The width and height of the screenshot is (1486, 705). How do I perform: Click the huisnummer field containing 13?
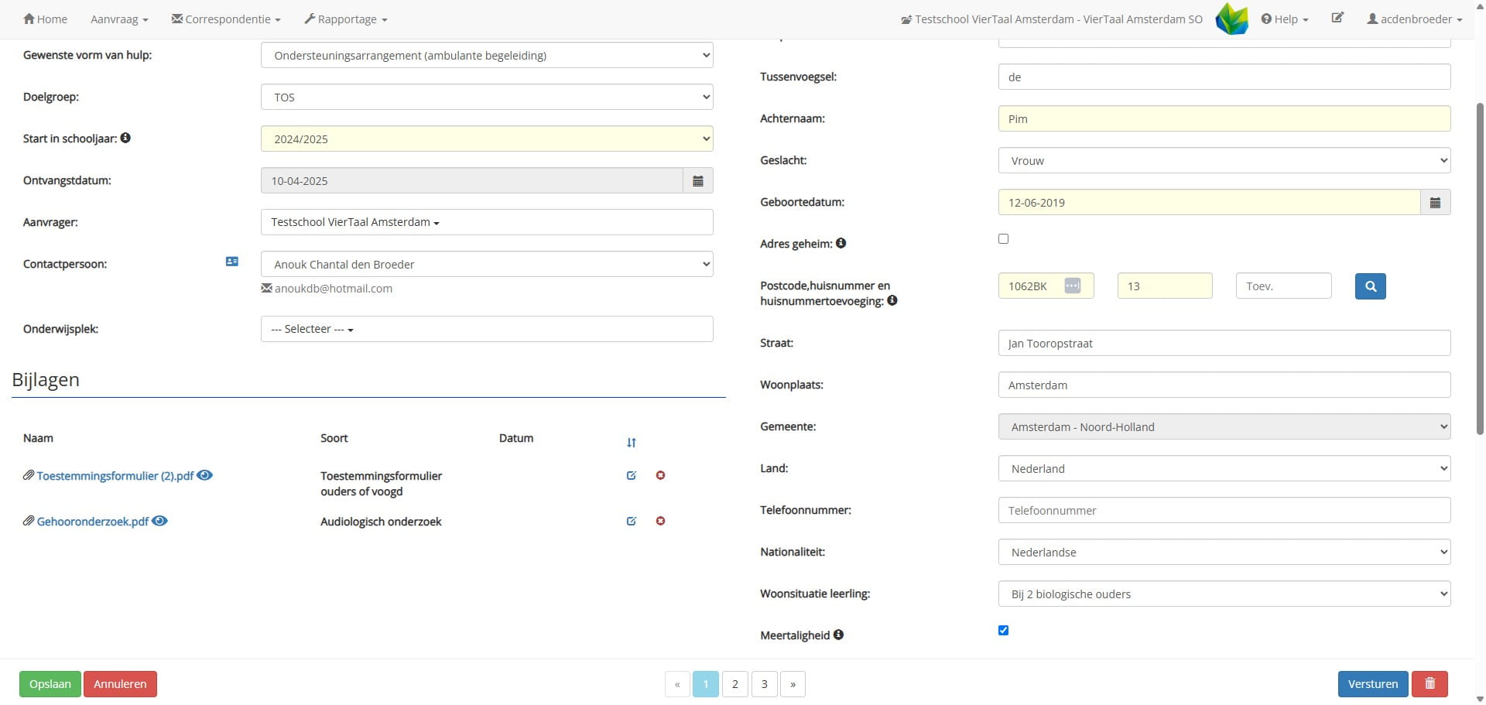pos(1165,286)
